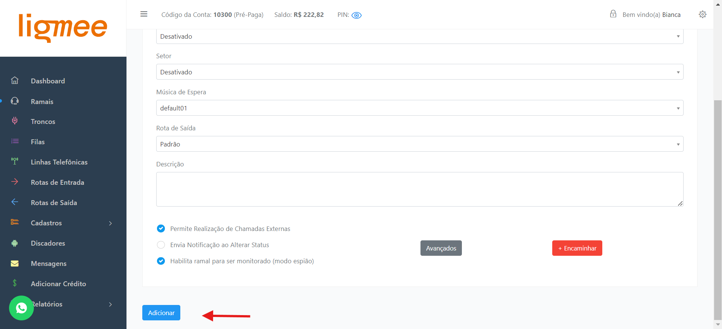Click the blue Adicionar button

[x=161, y=313]
